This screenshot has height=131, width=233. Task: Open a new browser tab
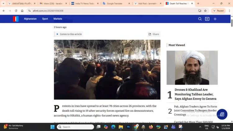[x=198, y=3]
